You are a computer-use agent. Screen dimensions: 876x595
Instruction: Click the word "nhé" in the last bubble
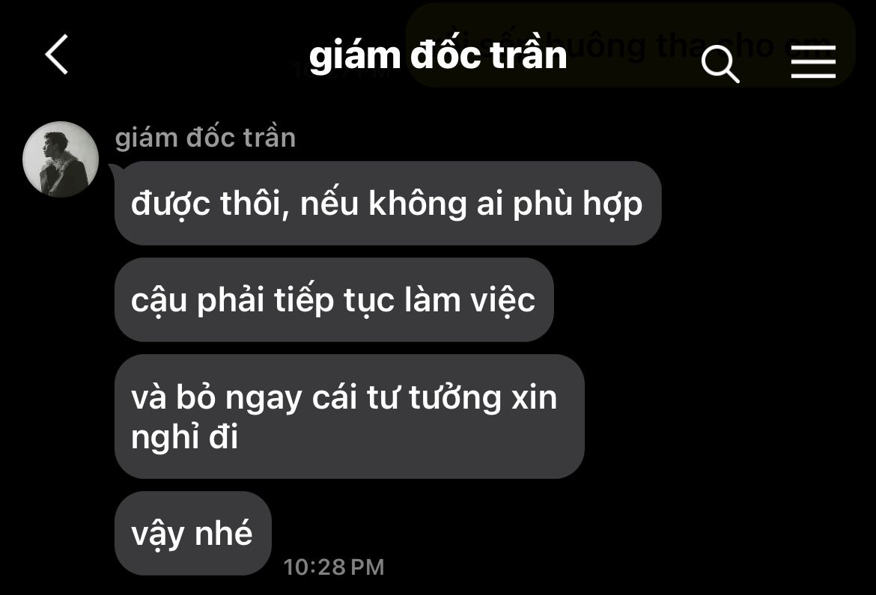pos(223,532)
